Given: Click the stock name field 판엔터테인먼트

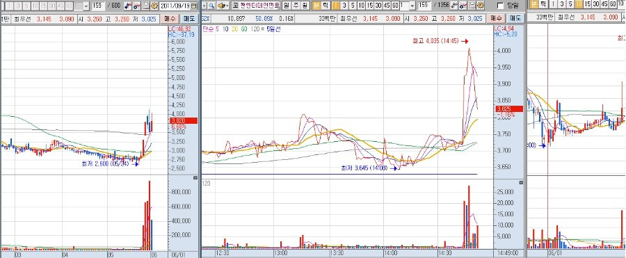Looking at the screenshot, I should pos(259,6).
